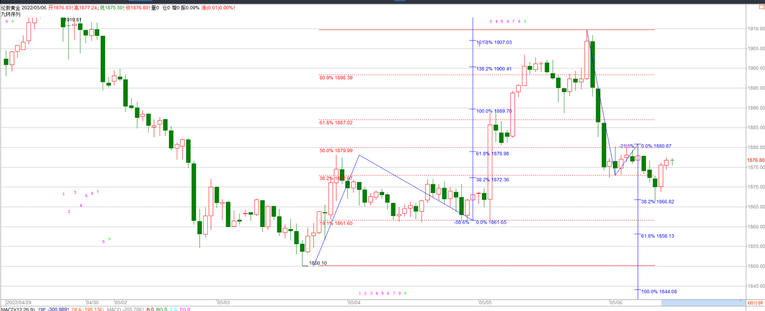The width and height of the screenshot is (765, 311).
Task: Select the red 80.9% 1898.39 retracement label
Action: coord(336,78)
